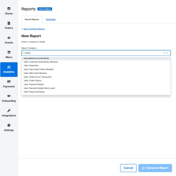The height and width of the screenshot is (176, 176).
Task: Choose Uber: Inaccurate Orders (Details)
Action: click(96, 70)
